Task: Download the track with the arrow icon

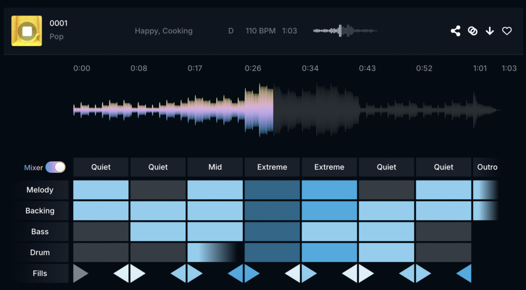Action: coord(490,31)
